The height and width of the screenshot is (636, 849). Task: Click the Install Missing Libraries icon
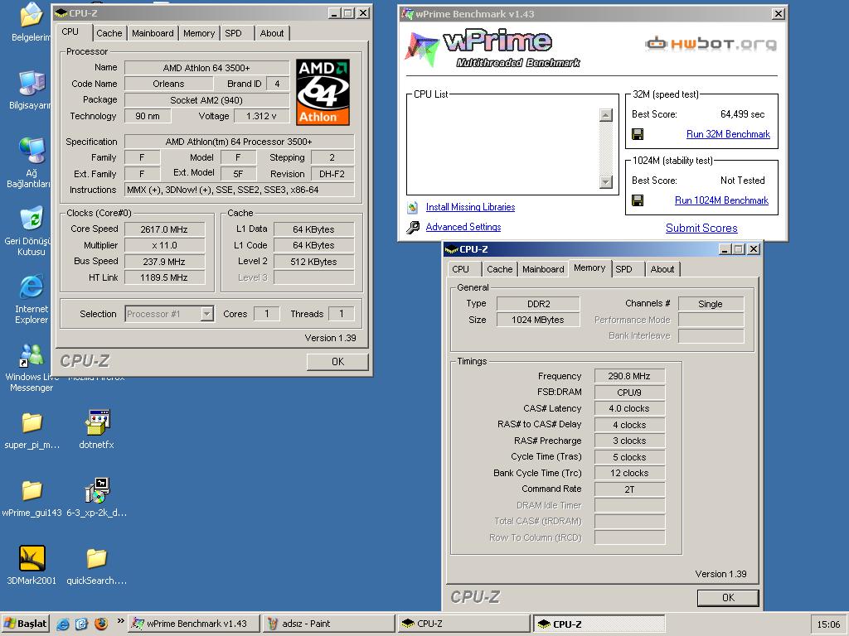pos(413,207)
